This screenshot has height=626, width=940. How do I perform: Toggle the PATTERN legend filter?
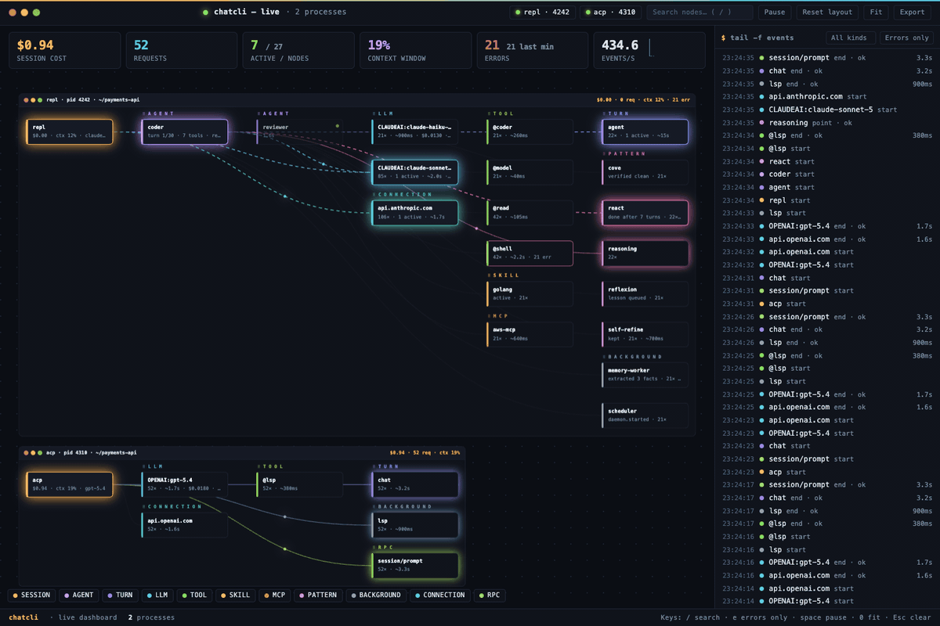pyautogui.click(x=318, y=595)
